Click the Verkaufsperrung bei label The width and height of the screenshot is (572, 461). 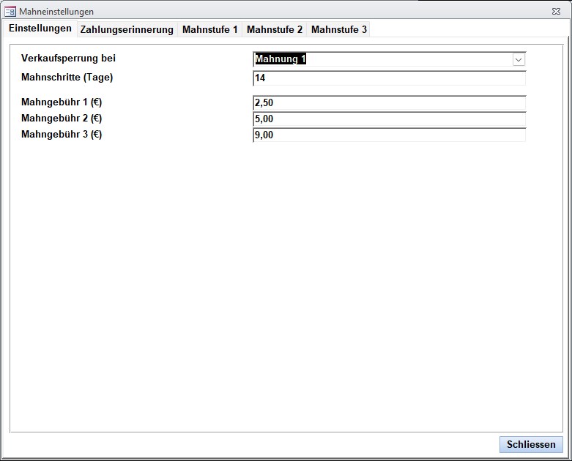pyautogui.click(x=69, y=58)
